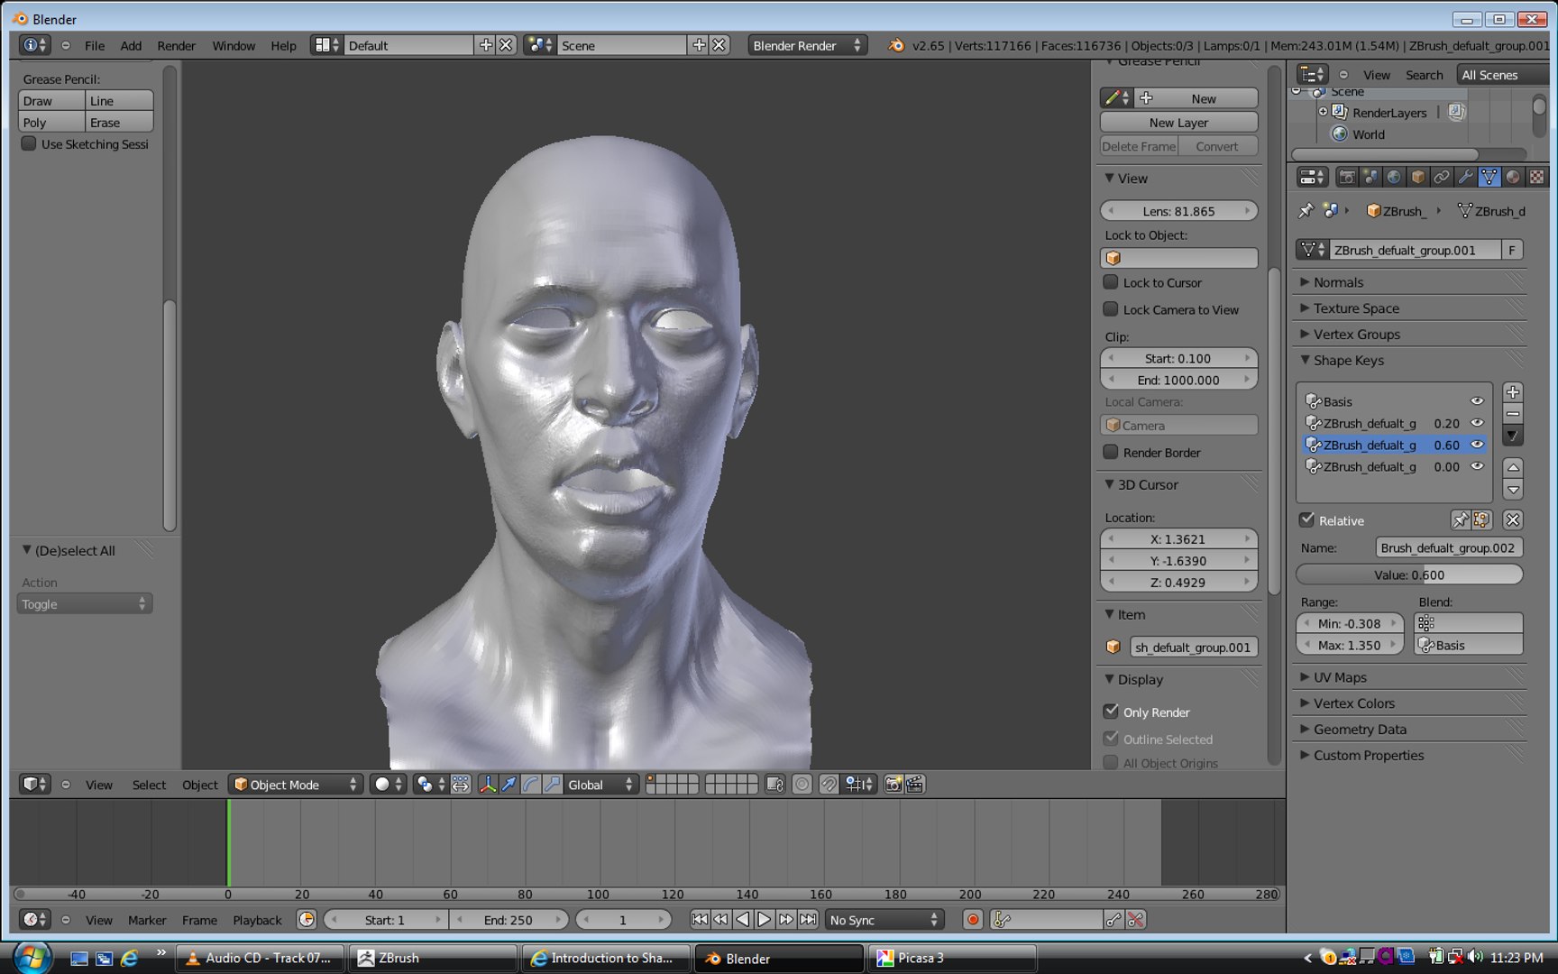Screen dimensions: 1558x974
Task: Click F fake user button
Action: click(1512, 250)
